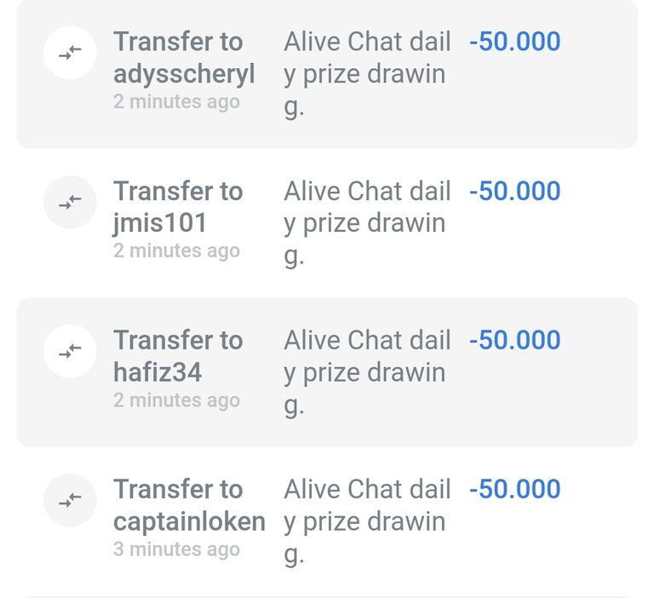This screenshot has height=598, width=654.
Task: Click the hafiz34 transfer memo text
Action: pyautogui.click(x=367, y=372)
